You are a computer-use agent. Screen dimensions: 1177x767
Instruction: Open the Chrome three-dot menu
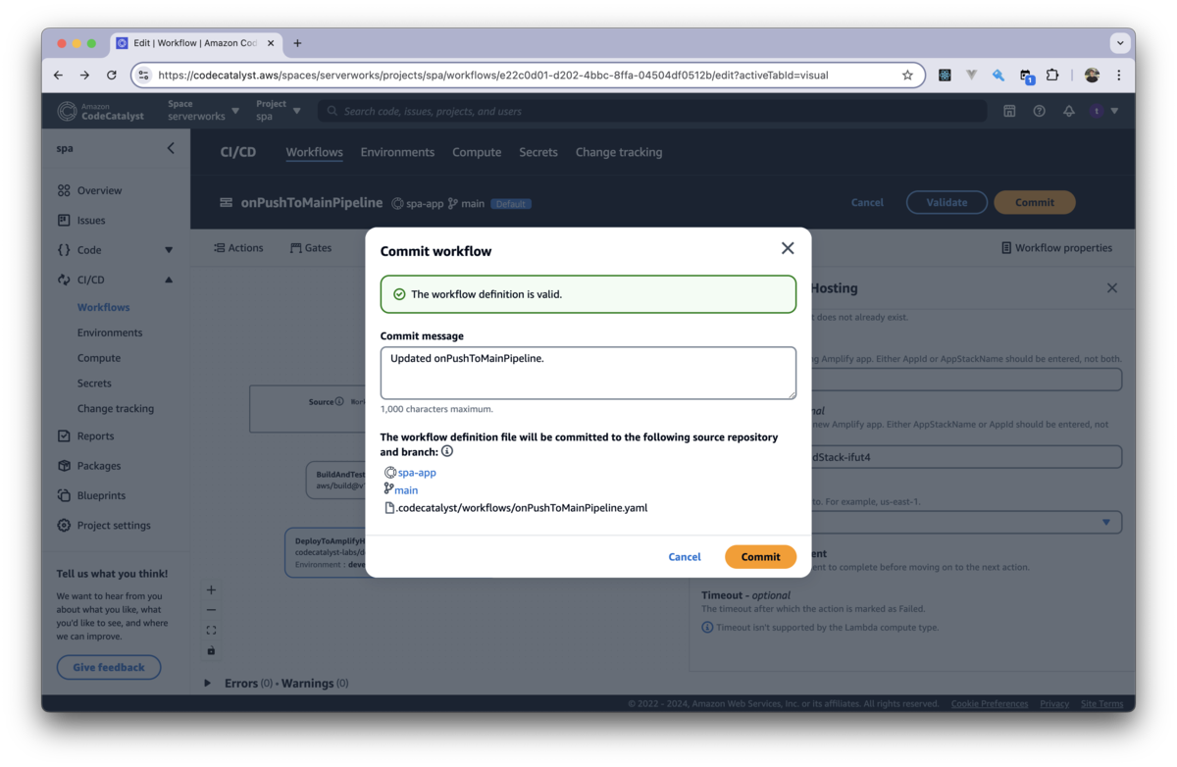[1118, 75]
